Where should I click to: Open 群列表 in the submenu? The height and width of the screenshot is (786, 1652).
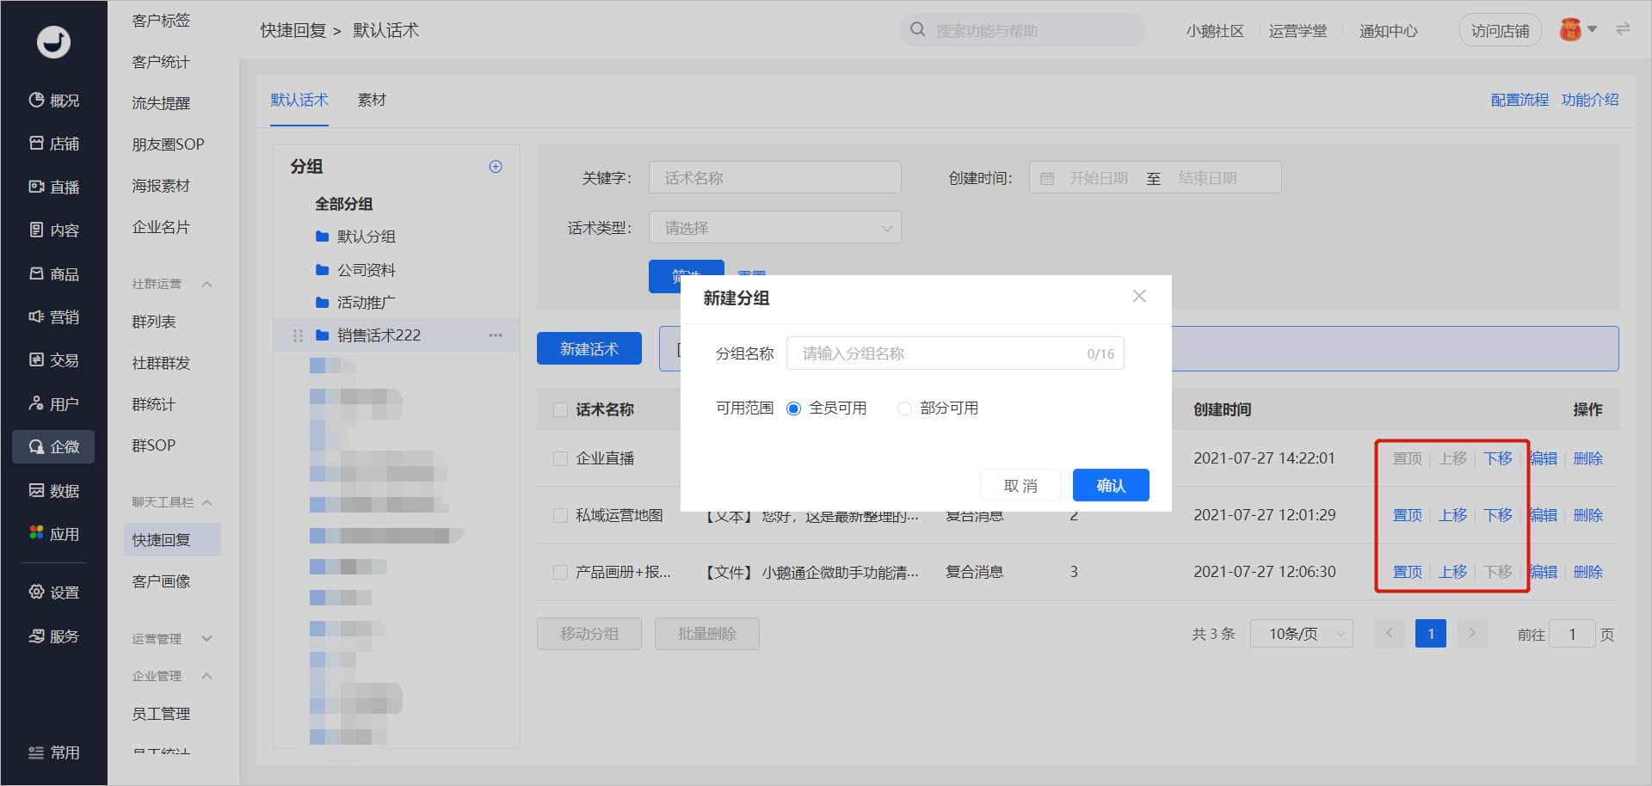[154, 322]
